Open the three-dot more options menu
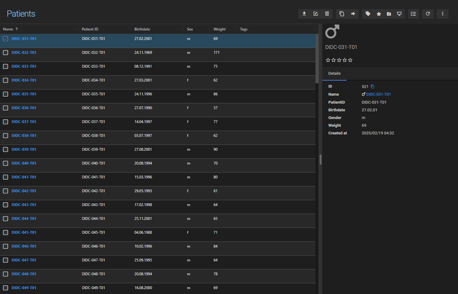Image resolution: width=458 pixels, height=294 pixels. 443,14
